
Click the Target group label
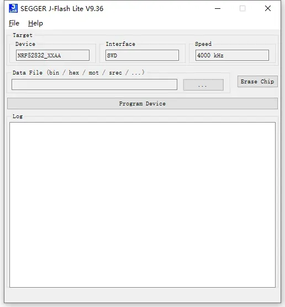pyautogui.click(x=23, y=35)
